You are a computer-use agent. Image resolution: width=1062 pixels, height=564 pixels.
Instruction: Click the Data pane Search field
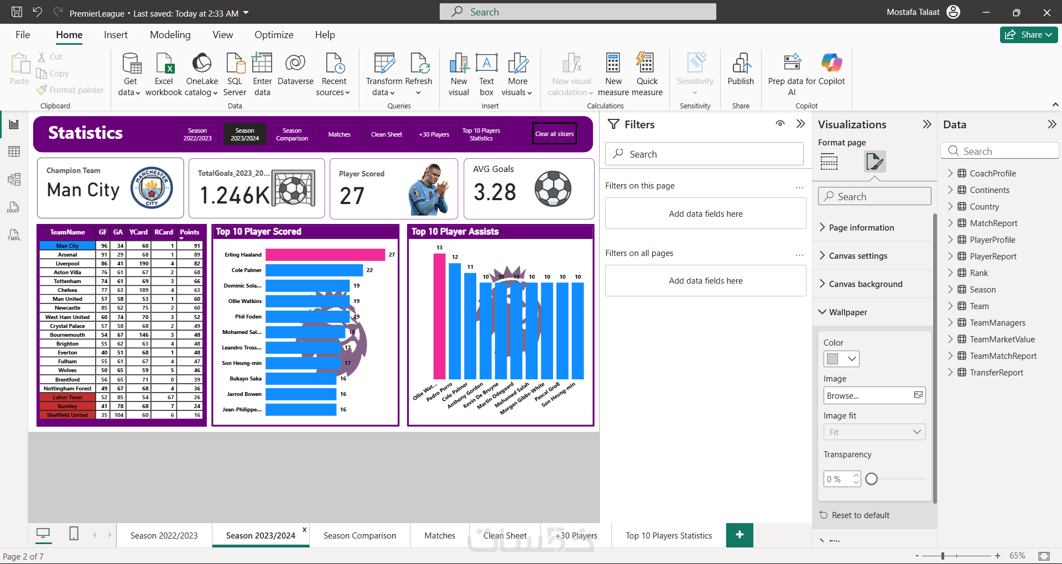pos(999,151)
